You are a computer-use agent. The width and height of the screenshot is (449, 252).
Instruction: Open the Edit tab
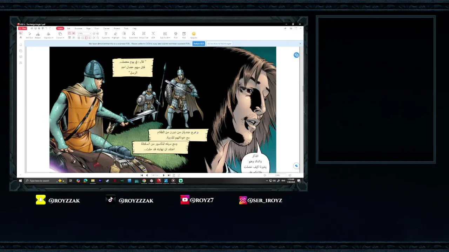pyautogui.click(x=68, y=28)
